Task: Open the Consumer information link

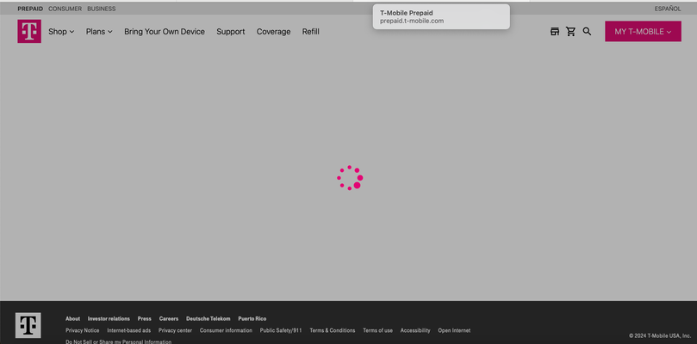Action: 226,330
